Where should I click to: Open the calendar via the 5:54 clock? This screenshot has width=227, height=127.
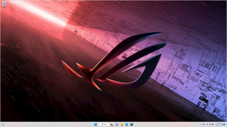219,123
